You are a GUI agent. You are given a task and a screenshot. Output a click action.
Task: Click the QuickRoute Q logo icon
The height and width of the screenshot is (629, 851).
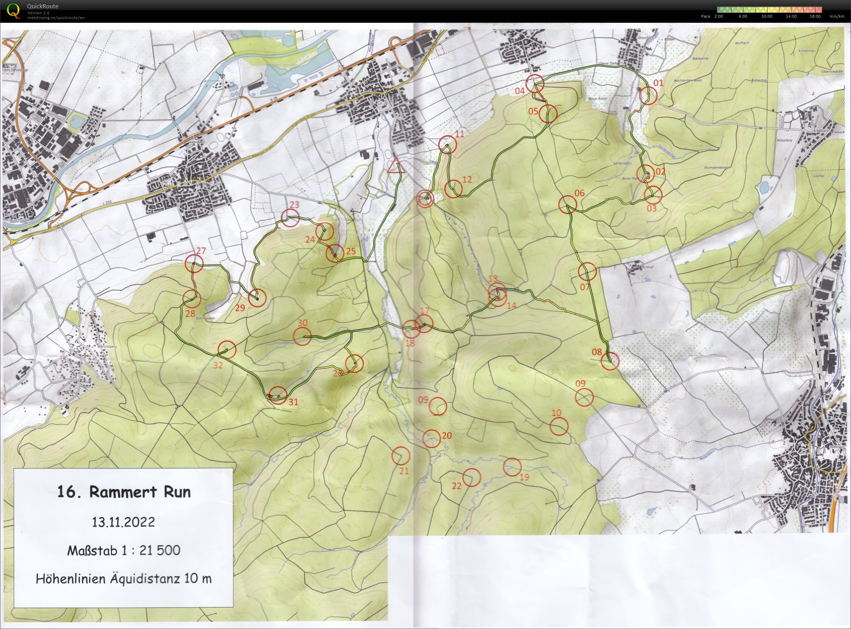(x=13, y=11)
